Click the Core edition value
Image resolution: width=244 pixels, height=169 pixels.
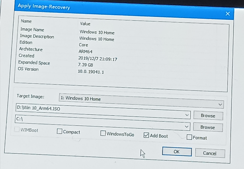click(x=84, y=45)
